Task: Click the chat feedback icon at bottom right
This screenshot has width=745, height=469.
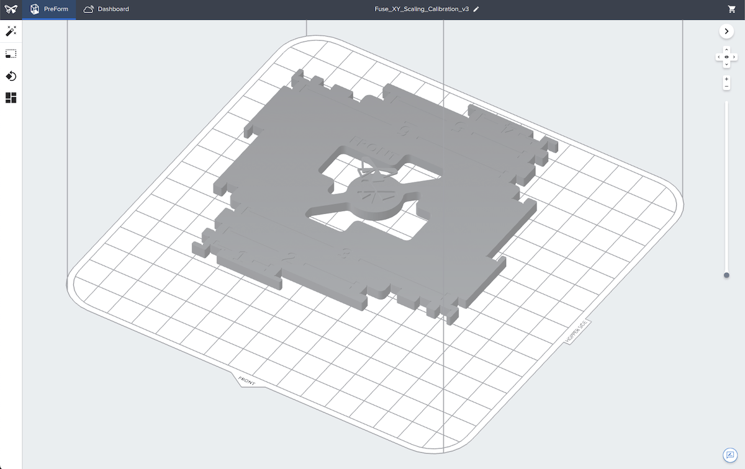Action: (x=729, y=455)
